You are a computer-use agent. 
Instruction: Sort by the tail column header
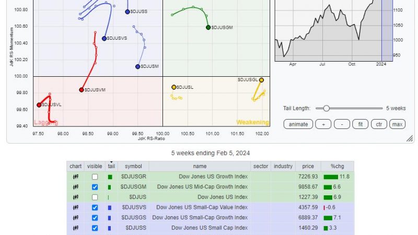tap(111, 166)
